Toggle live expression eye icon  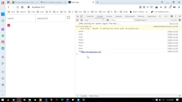(108, 20)
